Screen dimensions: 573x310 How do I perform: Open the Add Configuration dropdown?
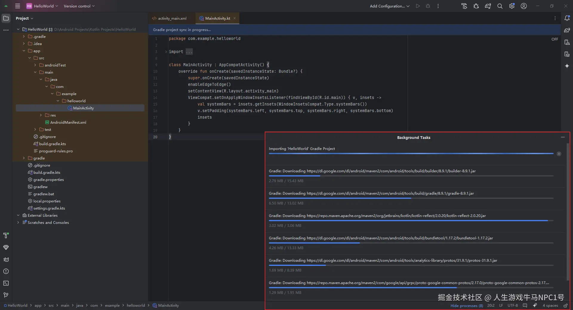[x=389, y=6]
